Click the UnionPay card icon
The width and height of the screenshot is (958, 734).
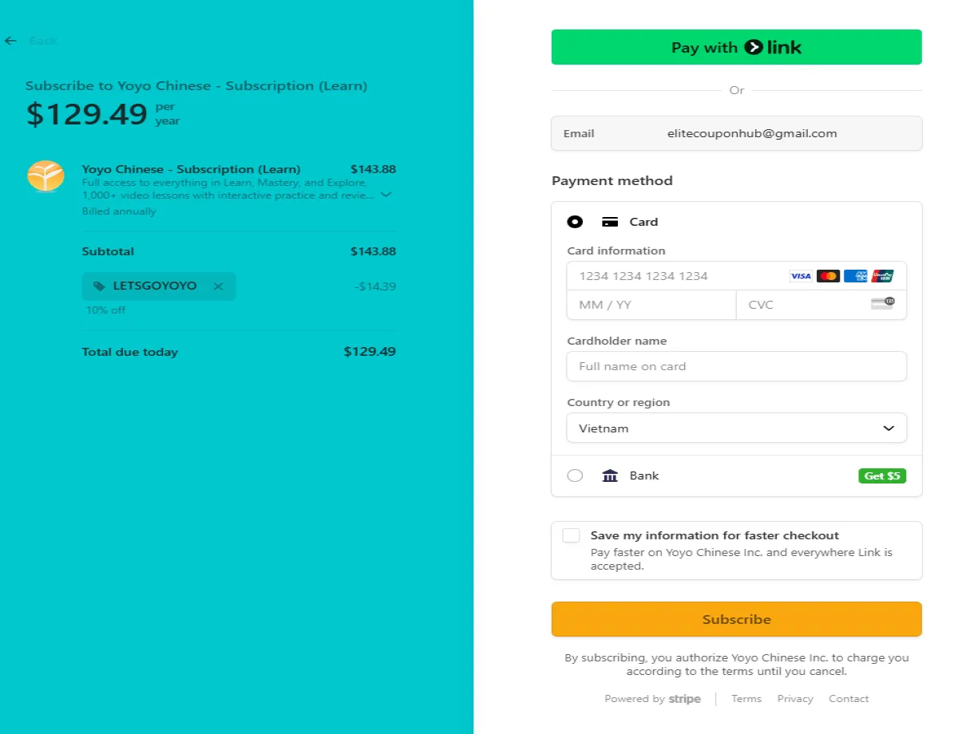point(882,276)
